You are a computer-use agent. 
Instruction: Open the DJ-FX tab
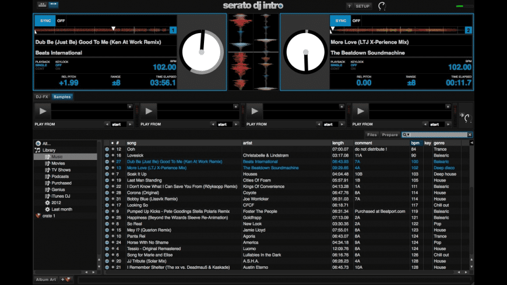coord(42,97)
